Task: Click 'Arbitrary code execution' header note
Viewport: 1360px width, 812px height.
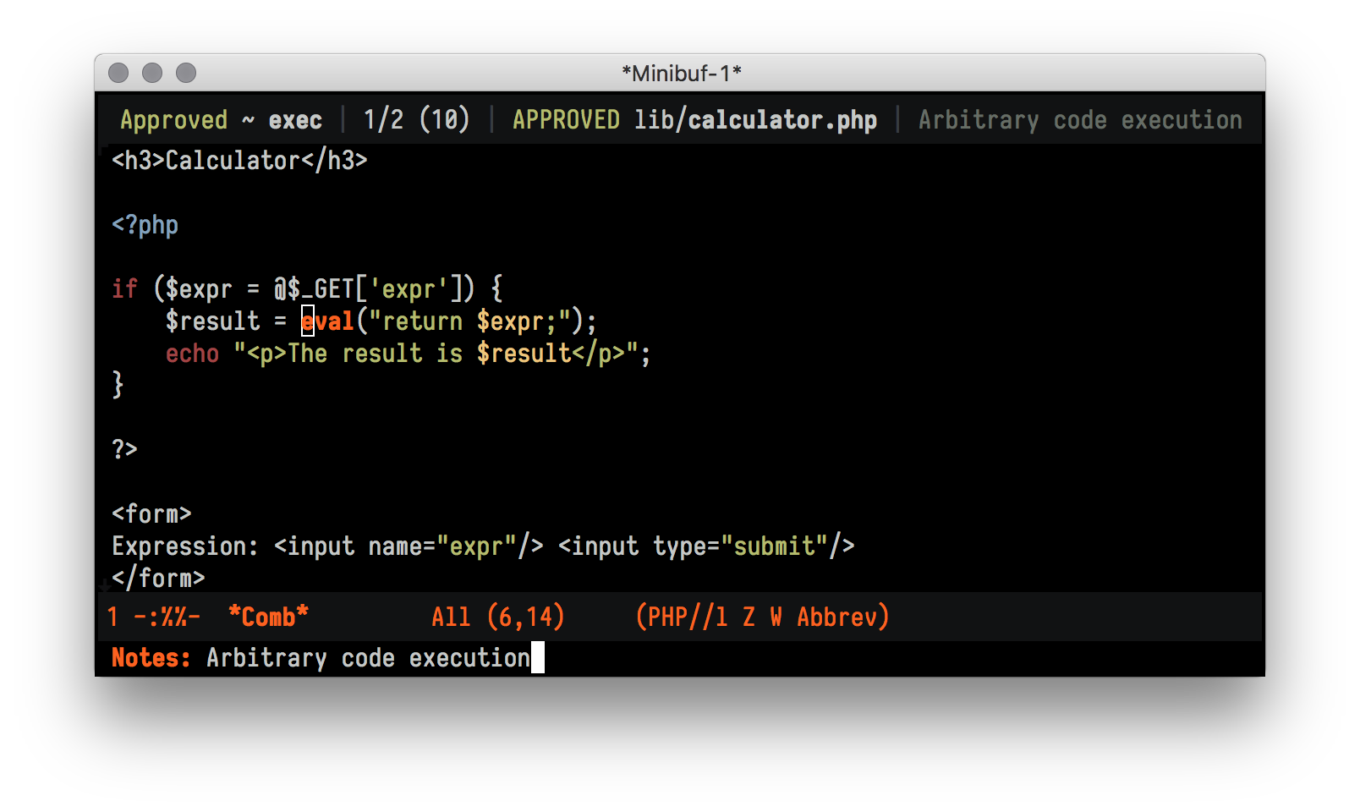Action: [x=1080, y=120]
